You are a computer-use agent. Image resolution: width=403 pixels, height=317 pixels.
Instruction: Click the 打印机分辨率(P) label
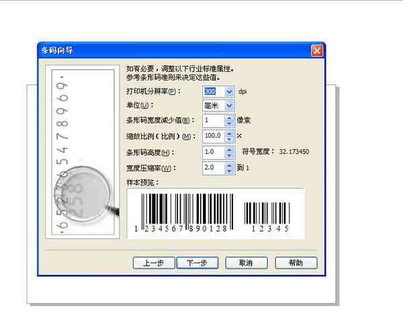(x=153, y=91)
